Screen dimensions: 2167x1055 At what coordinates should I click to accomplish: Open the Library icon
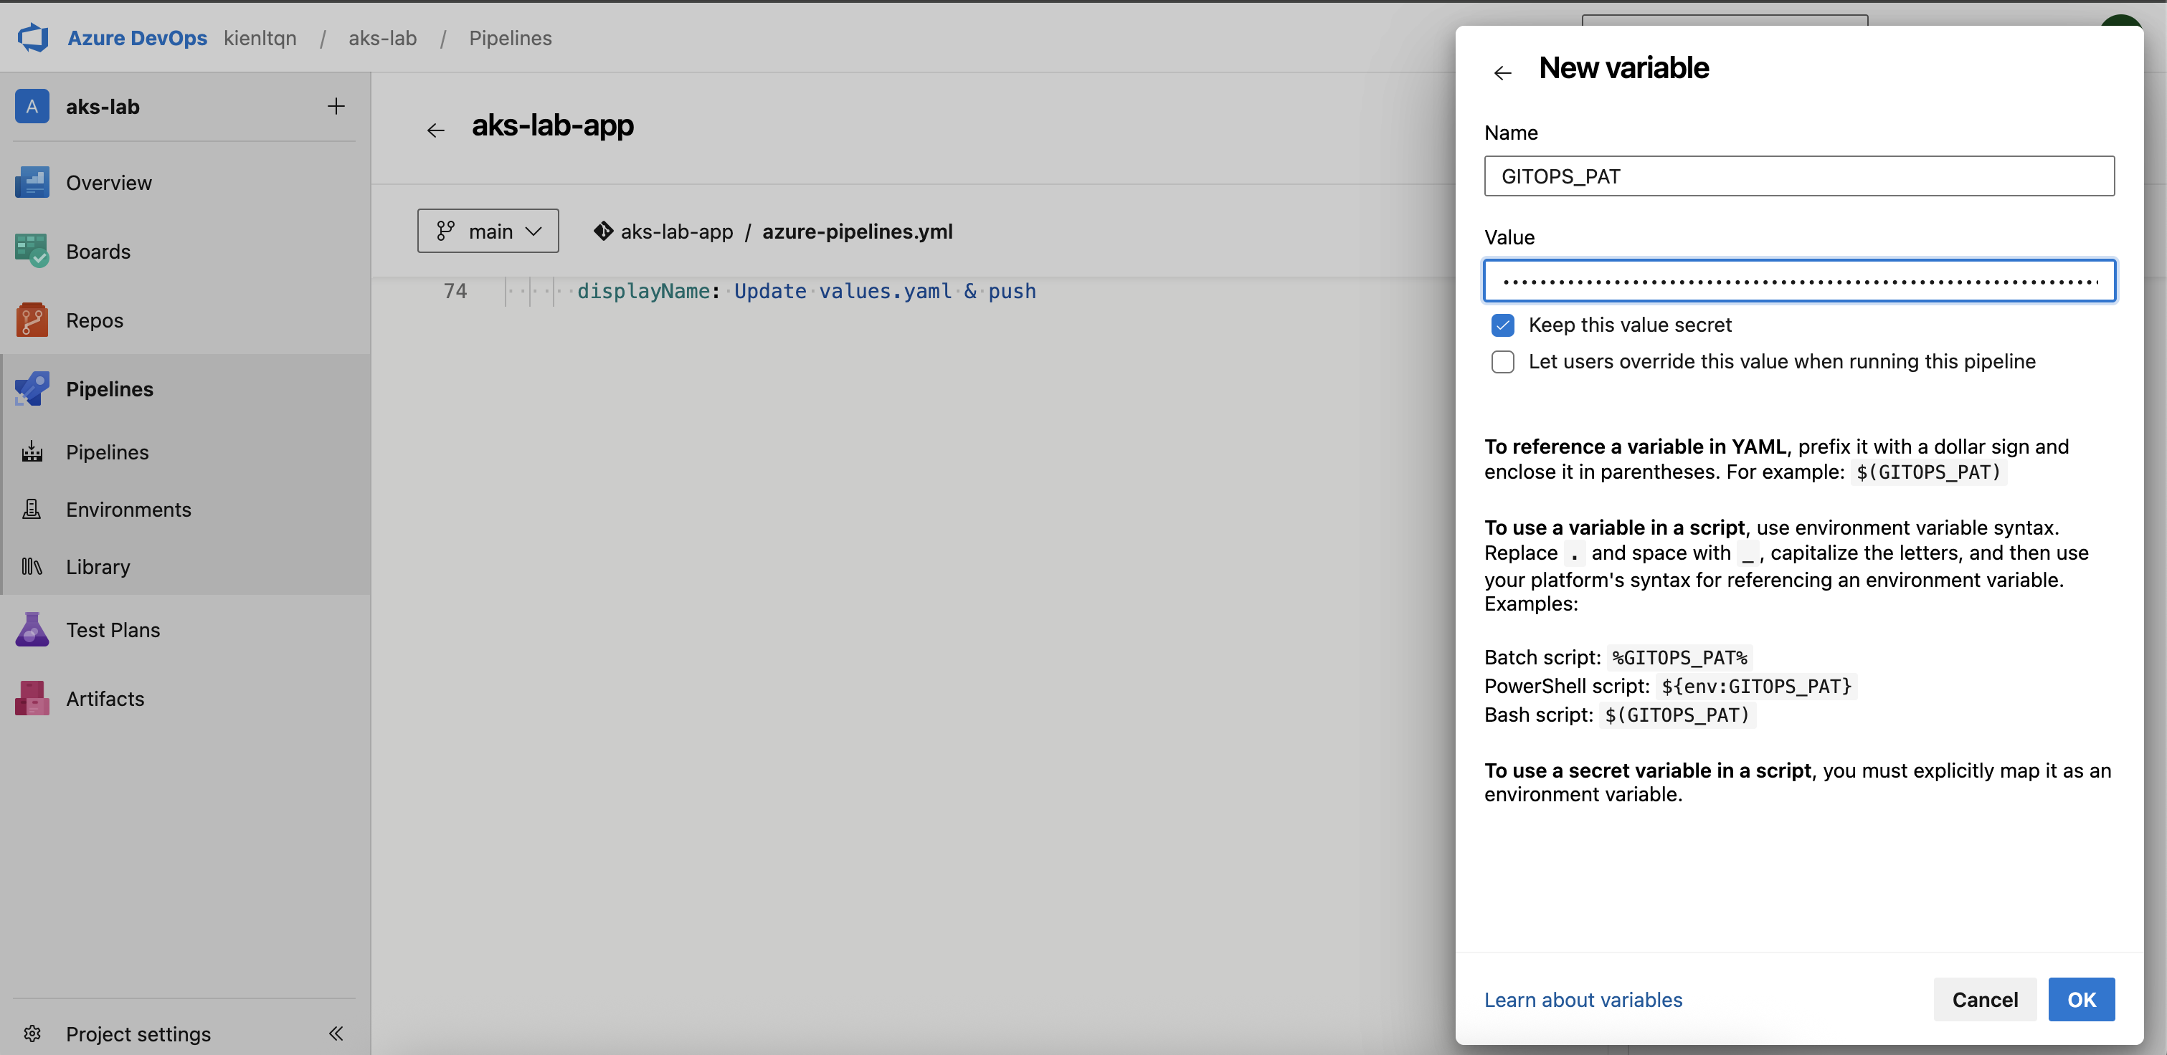32,567
